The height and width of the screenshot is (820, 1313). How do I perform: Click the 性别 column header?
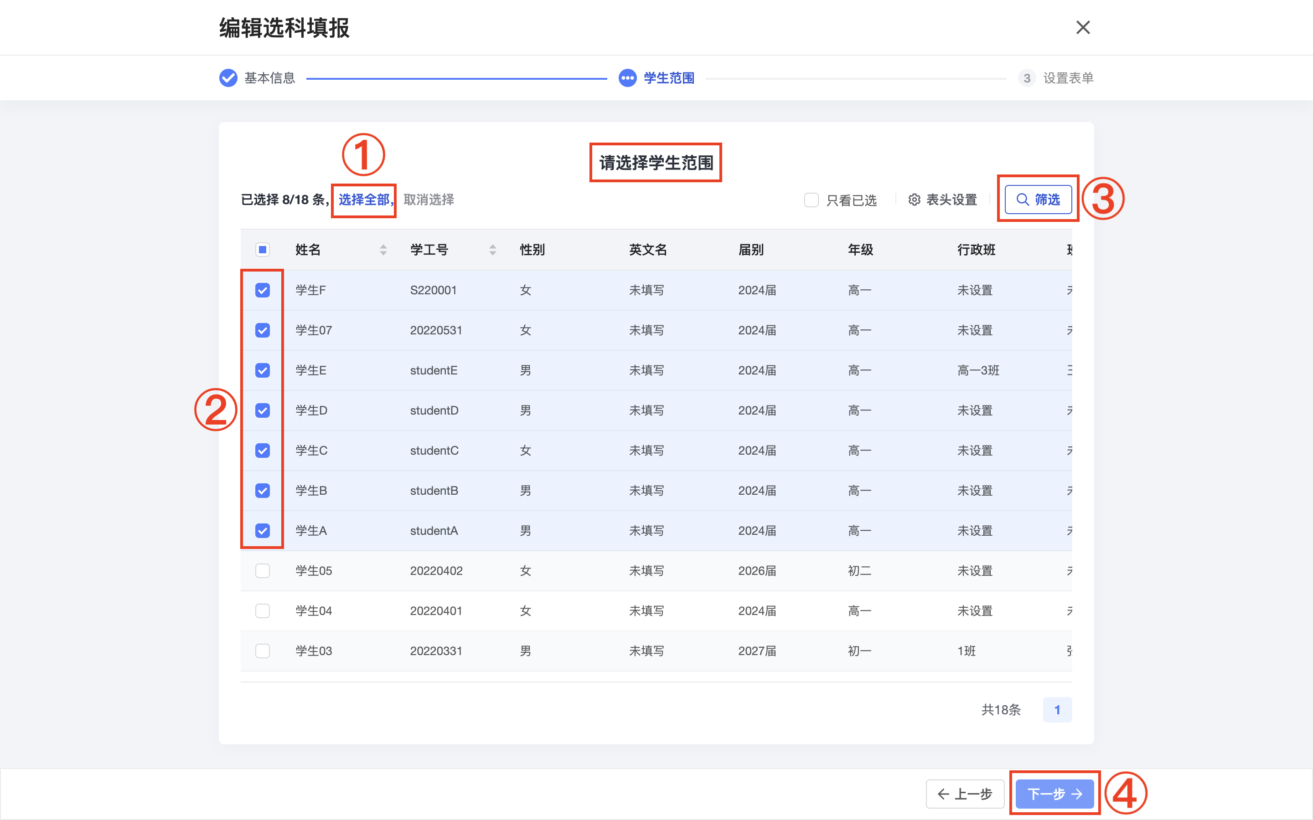(x=532, y=250)
